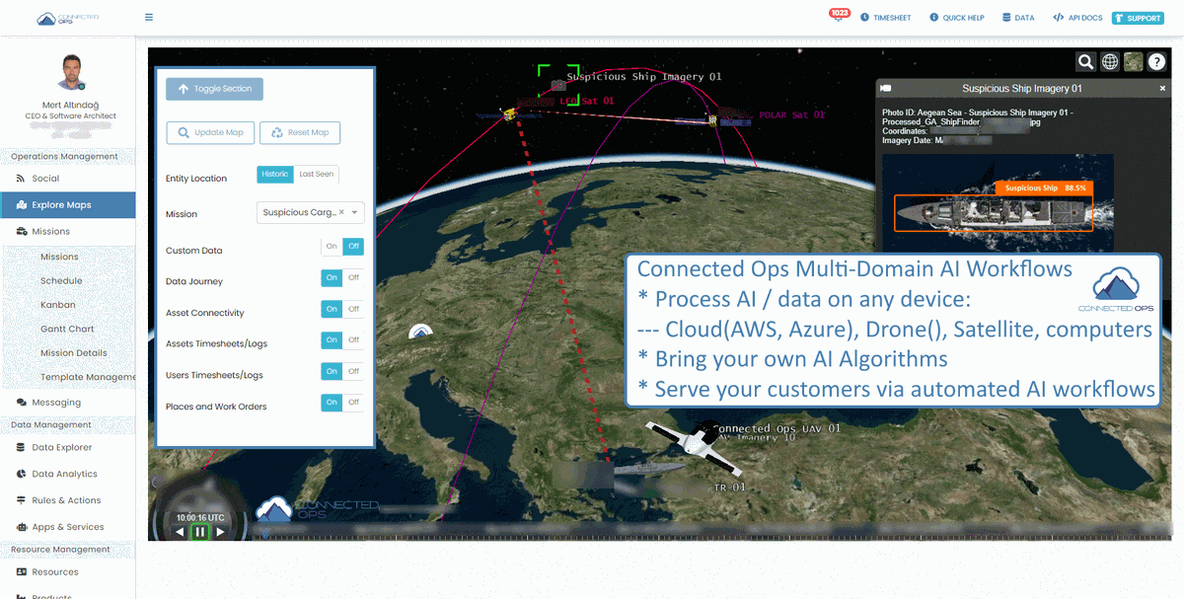Viewport: 1184px width, 599px height.
Task: Open the map search magnifier
Action: click(1086, 62)
